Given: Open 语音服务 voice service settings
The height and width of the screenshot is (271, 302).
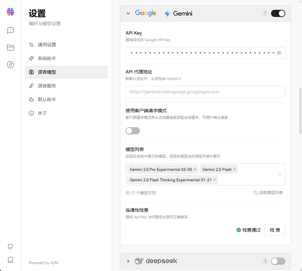Looking at the screenshot, I should point(66,86).
